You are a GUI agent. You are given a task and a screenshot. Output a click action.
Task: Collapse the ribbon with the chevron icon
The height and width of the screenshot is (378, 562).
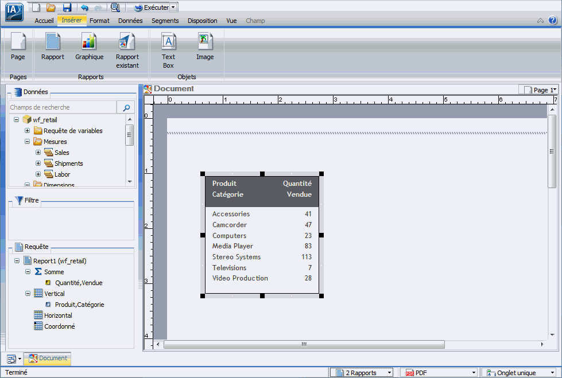[x=541, y=21]
